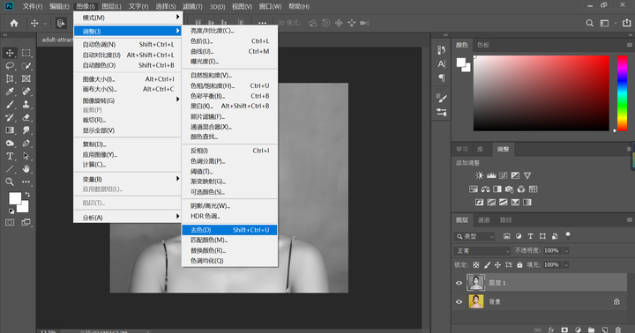Expand the 分析(A) submenu
Viewport: 635px width, 333px height.
[x=128, y=218]
